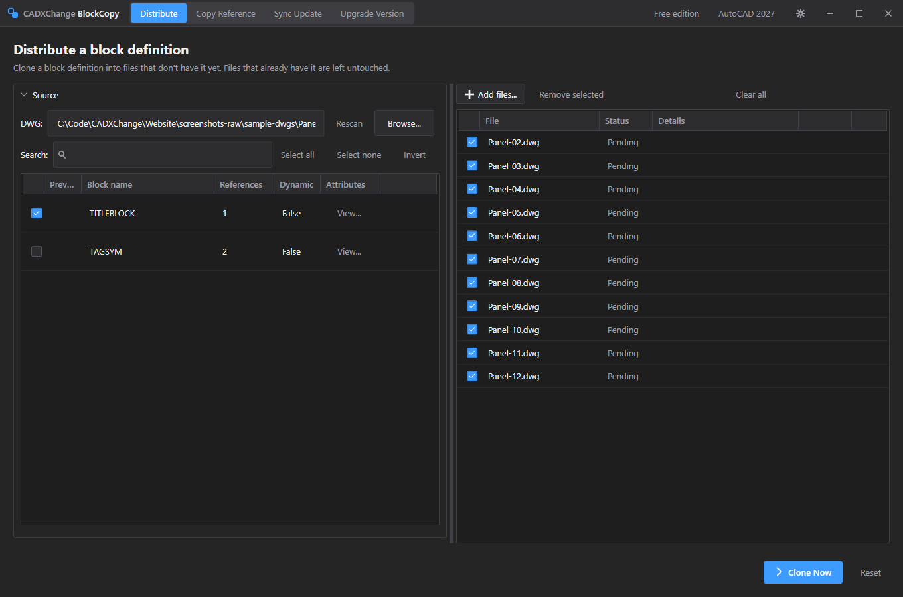Sort by Status column header
Image resolution: width=903 pixels, height=597 pixels.
coord(625,121)
